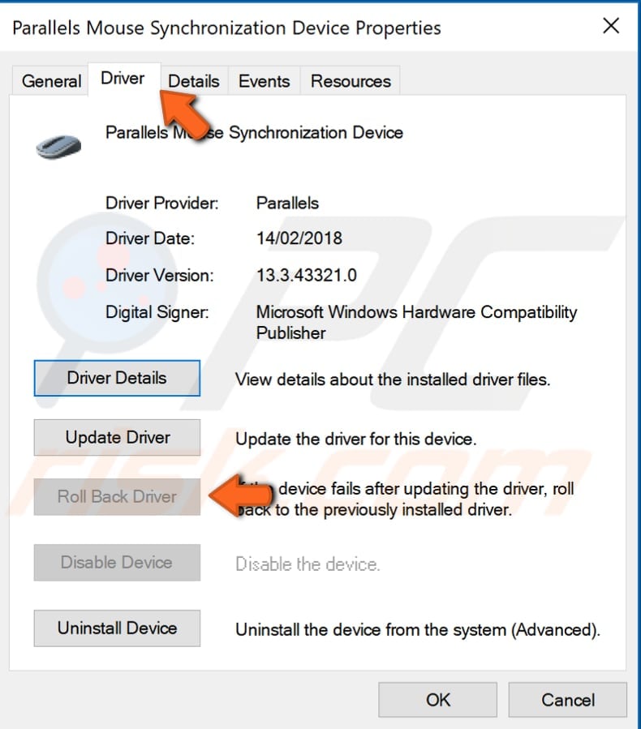Click the Digital Signer publisher text

pyautogui.click(x=416, y=322)
